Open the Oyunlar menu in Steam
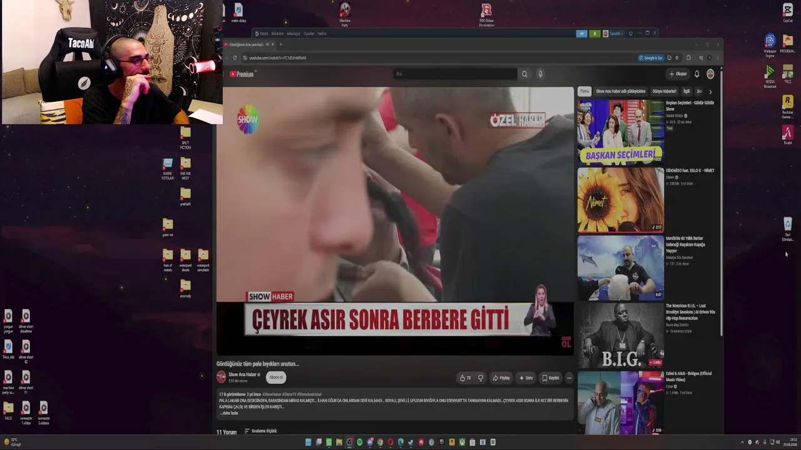 click(309, 34)
